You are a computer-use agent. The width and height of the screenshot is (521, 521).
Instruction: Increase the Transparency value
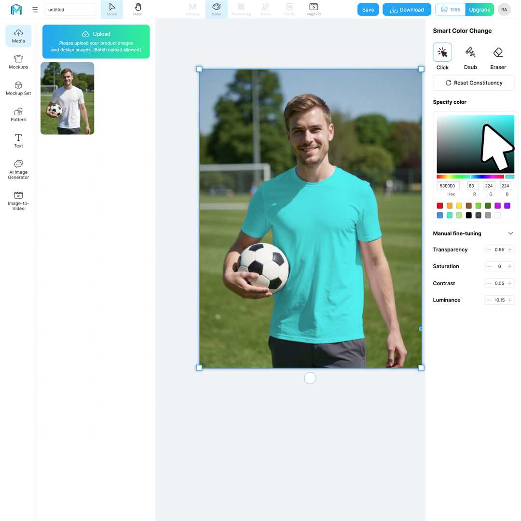click(x=510, y=249)
